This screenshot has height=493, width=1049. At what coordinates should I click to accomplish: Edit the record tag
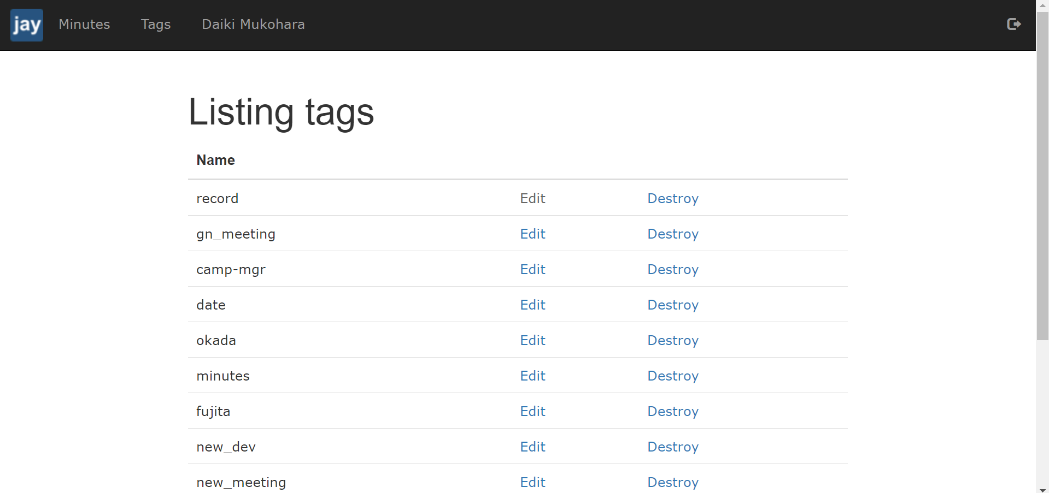click(x=532, y=199)
